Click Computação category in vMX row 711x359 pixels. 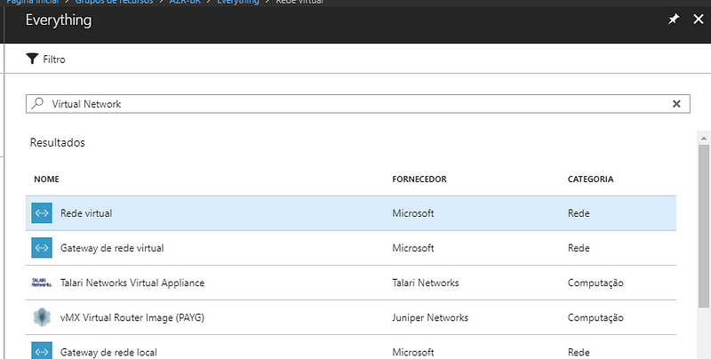(x=595, y=318)
